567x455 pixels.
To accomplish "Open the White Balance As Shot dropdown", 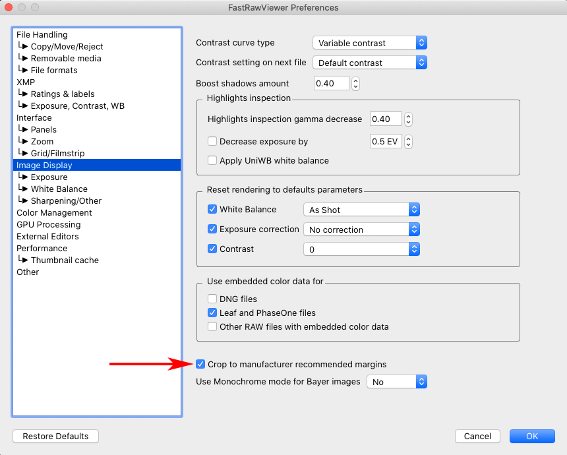I will coord(361,210).
